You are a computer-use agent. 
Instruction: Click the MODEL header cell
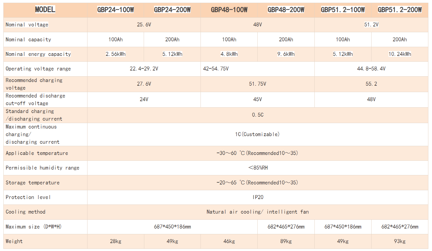45,10
